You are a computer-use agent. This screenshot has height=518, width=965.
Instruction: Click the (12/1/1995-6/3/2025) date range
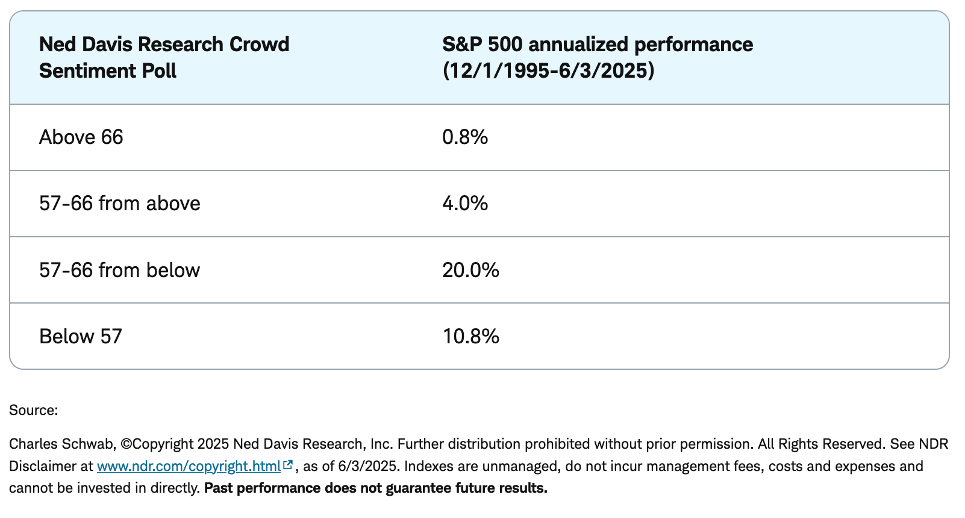coord(548,71)
